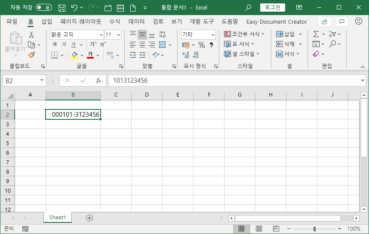The width and height of the screenshot is (369, 234).
Task: Collapse the ribbon
Action: 363,67
